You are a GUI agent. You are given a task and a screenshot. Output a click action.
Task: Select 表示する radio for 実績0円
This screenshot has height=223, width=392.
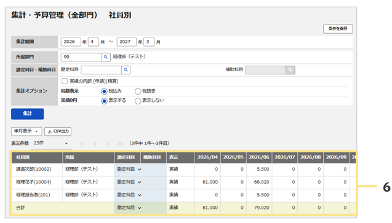click(104, 101)
